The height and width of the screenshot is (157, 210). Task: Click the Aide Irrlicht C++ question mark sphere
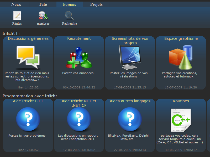[x=28, y=119]
